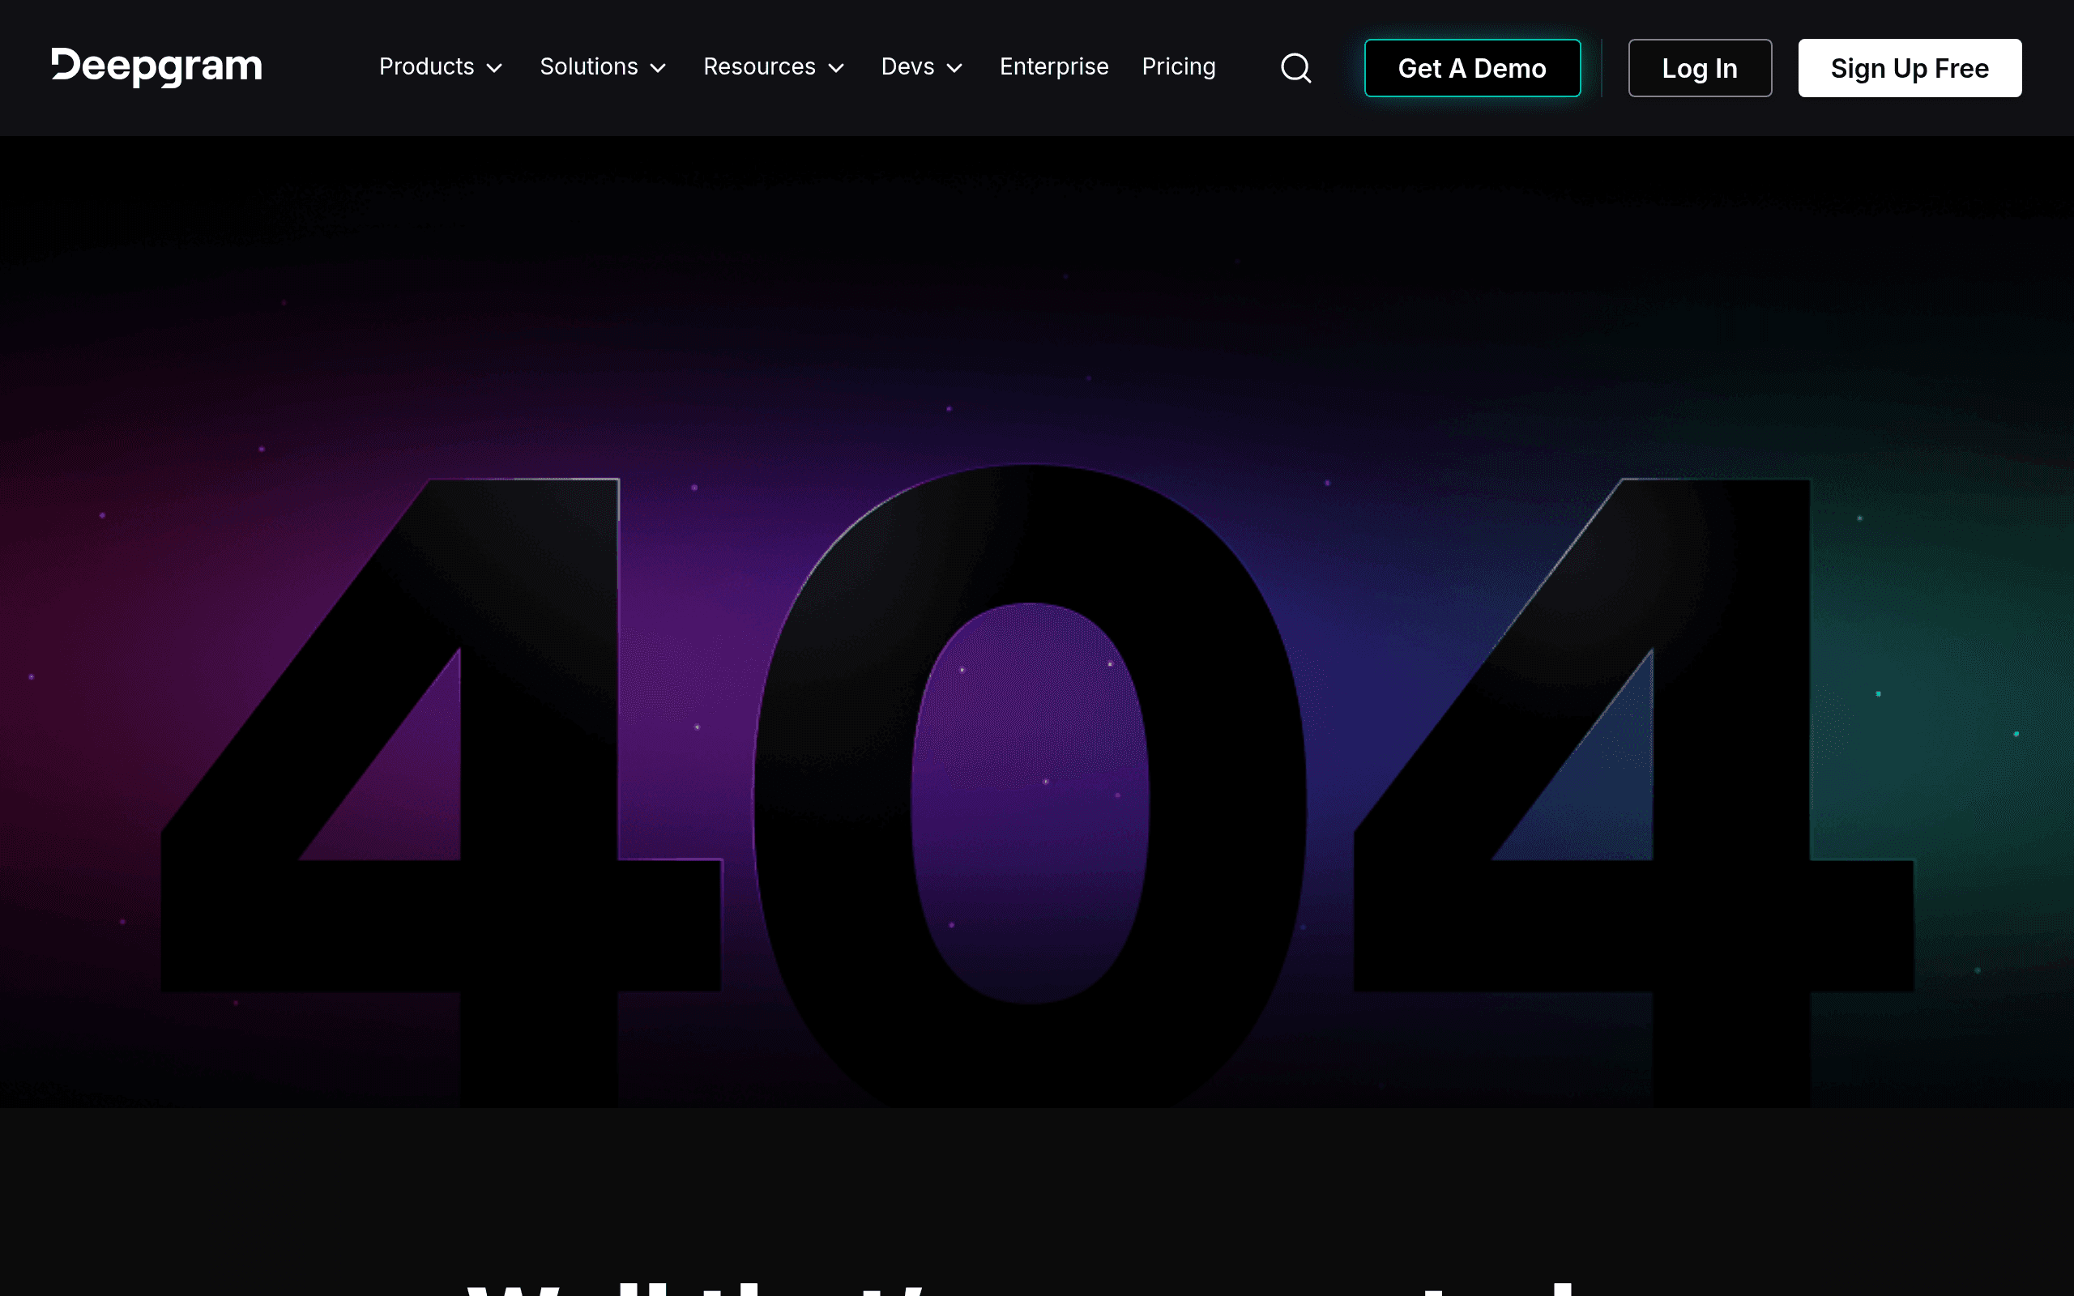Go to the Enterprise page
This screenshot has width=2074, height=1296.
pos(1054,67)
